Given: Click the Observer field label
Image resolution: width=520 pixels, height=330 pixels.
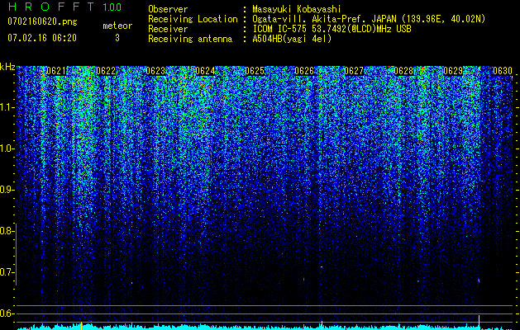Looking at the screenshot, I should tap(168, 9).
